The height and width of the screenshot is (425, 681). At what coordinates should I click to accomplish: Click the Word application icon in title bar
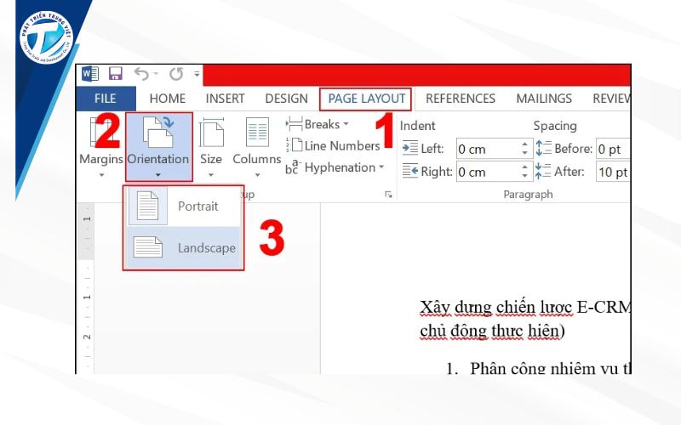[x=89, y=74]
